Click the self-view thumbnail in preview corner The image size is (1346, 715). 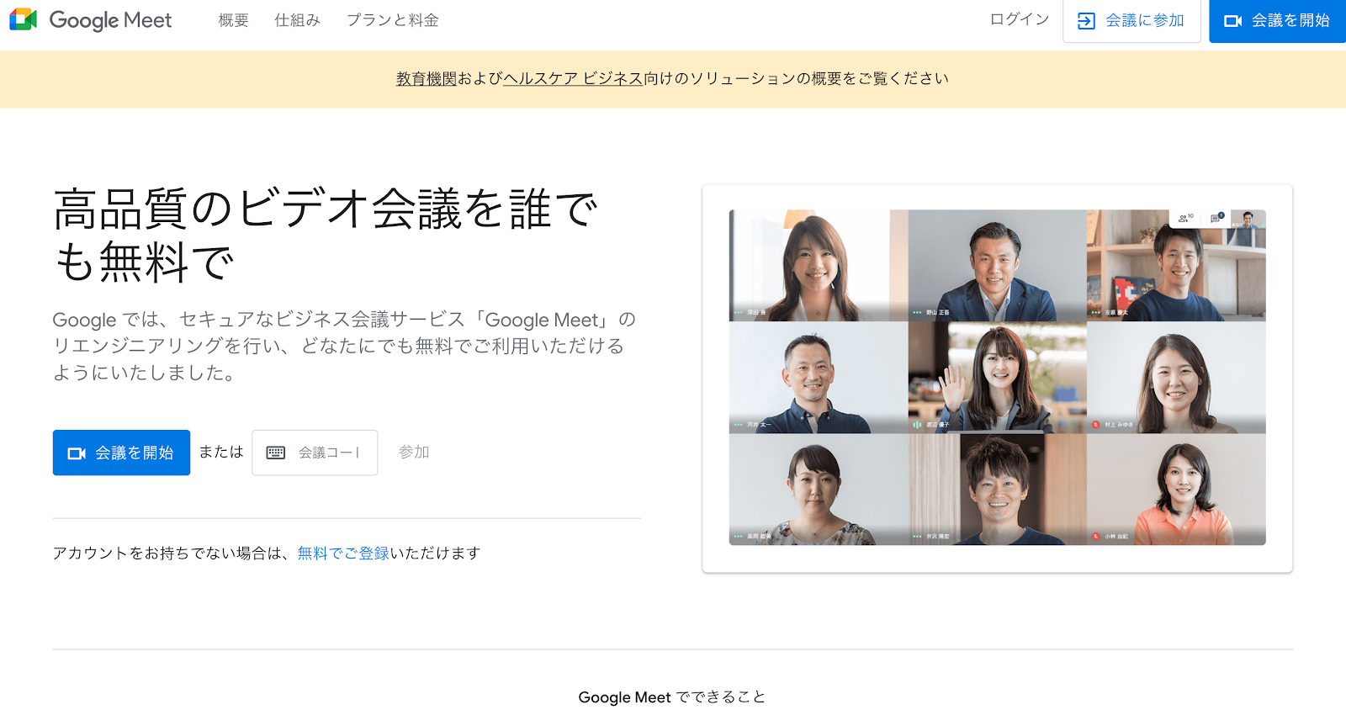[1248, 220]
